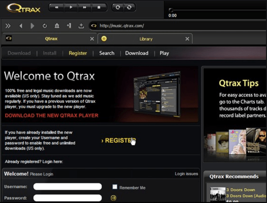
Task: Open the Login issues link
Action: click(x=186, y=174)
